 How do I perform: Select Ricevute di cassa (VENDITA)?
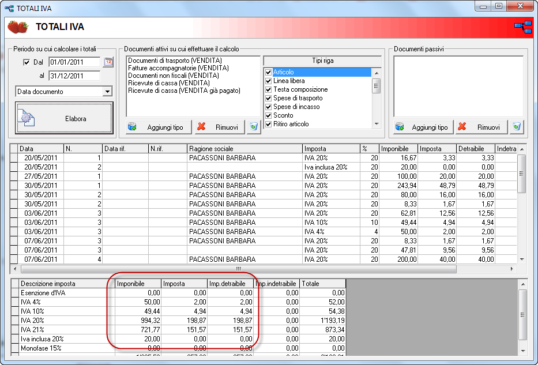click(169, 83)
